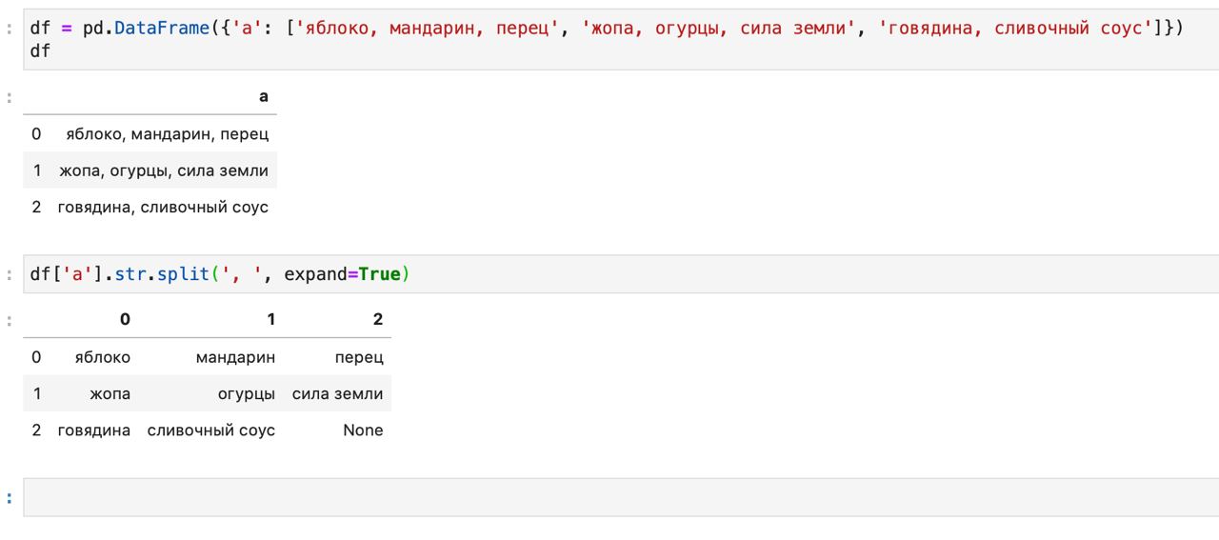
Task: Click the empty code cell at bottom
Action: [x=621, y=497]
